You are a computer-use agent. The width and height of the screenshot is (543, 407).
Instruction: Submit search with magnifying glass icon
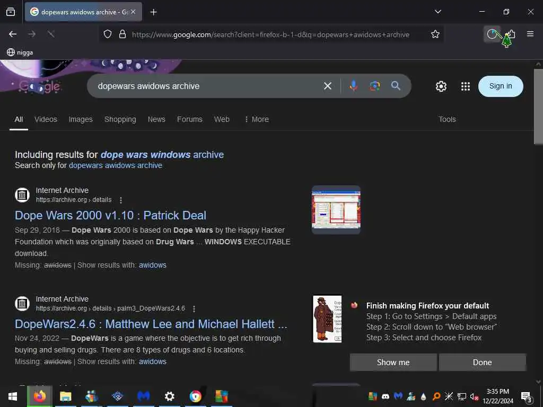pyautogui.click(x=396, y=86)
